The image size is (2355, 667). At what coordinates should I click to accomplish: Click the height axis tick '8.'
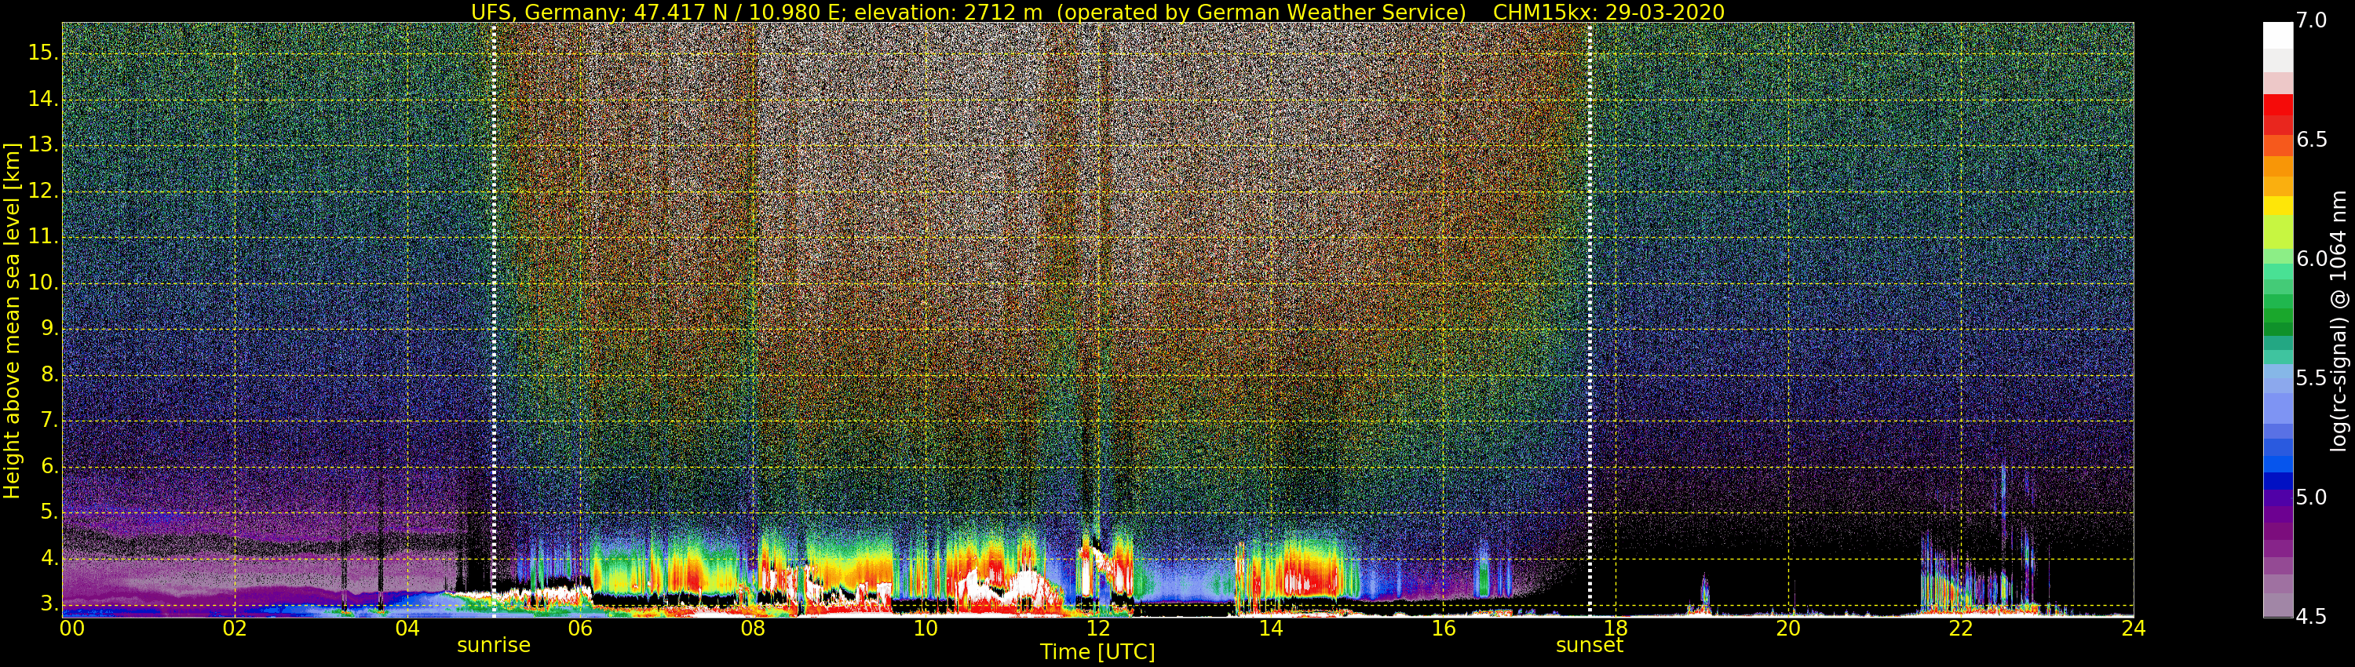(49, 374)
